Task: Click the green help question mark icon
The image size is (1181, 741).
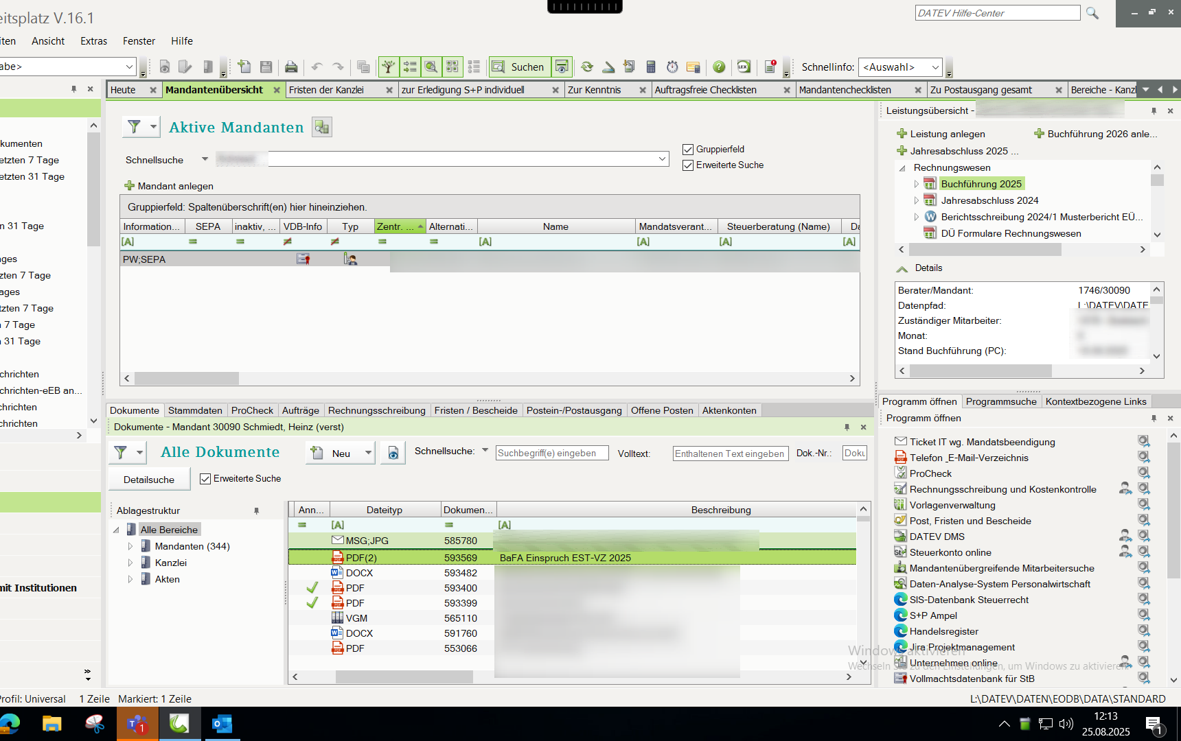Action: [x=719, y=67]
